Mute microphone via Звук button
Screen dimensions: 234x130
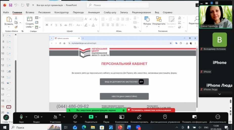pos(21,117)
